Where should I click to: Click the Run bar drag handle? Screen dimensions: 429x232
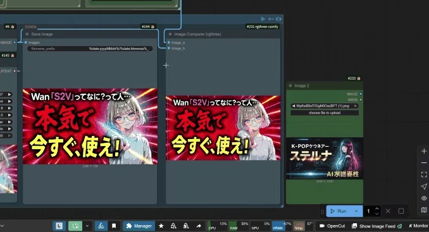(x=322, y=211)
